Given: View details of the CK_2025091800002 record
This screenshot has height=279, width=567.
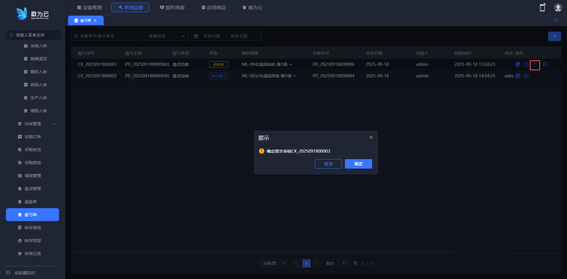Looking at the screenshot, I should coord(518,76).
